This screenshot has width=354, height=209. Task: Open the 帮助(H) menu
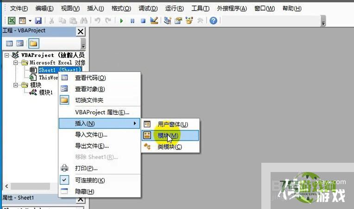click(x=292, y=9)
